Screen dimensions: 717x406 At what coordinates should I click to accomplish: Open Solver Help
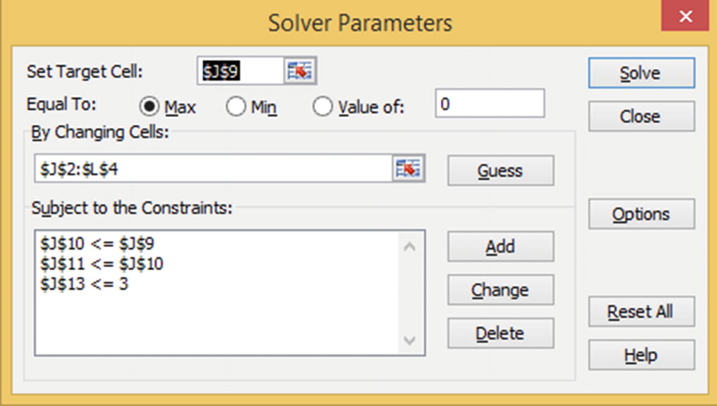[x=641, y=355]
